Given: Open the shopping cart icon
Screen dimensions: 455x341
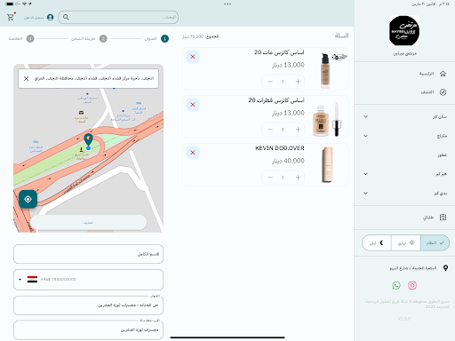Looking at the screenshot, I should coord(11,17).
